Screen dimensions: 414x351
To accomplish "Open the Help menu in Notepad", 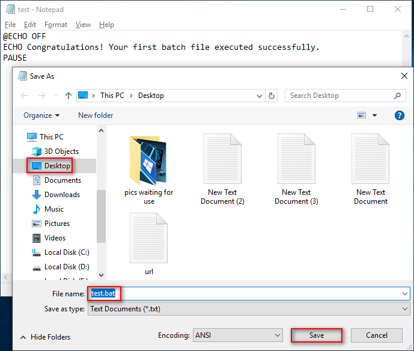I will 107,25.
